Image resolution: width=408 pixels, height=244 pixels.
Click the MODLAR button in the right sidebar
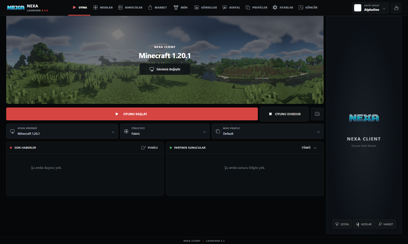coord(364,224)
